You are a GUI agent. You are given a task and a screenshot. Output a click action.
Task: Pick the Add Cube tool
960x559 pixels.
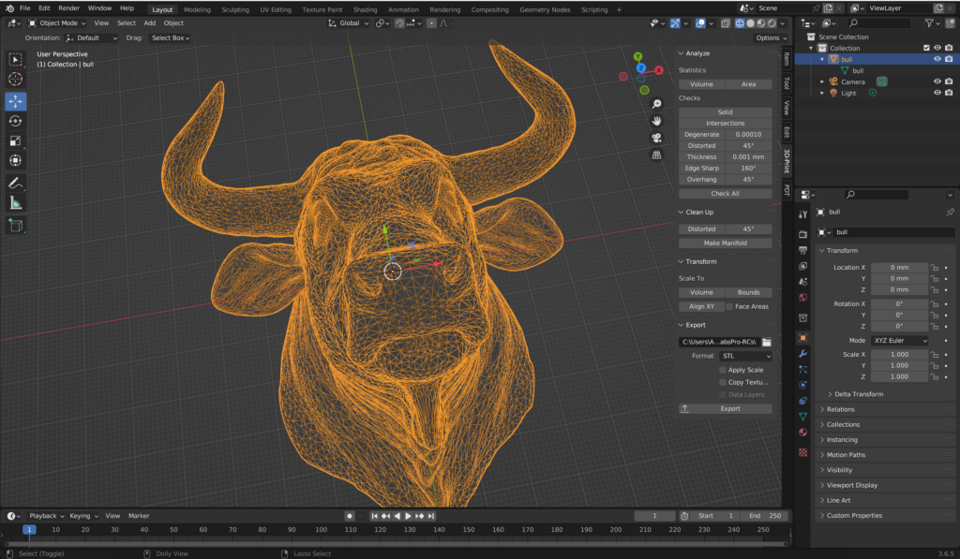pyautogui.click(x=16, y=225)
